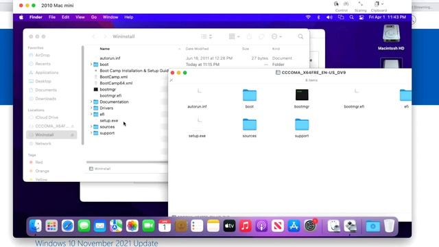Open App Store from the Dock
Viewport: 439px width, 247px height.
click(294, 226)
